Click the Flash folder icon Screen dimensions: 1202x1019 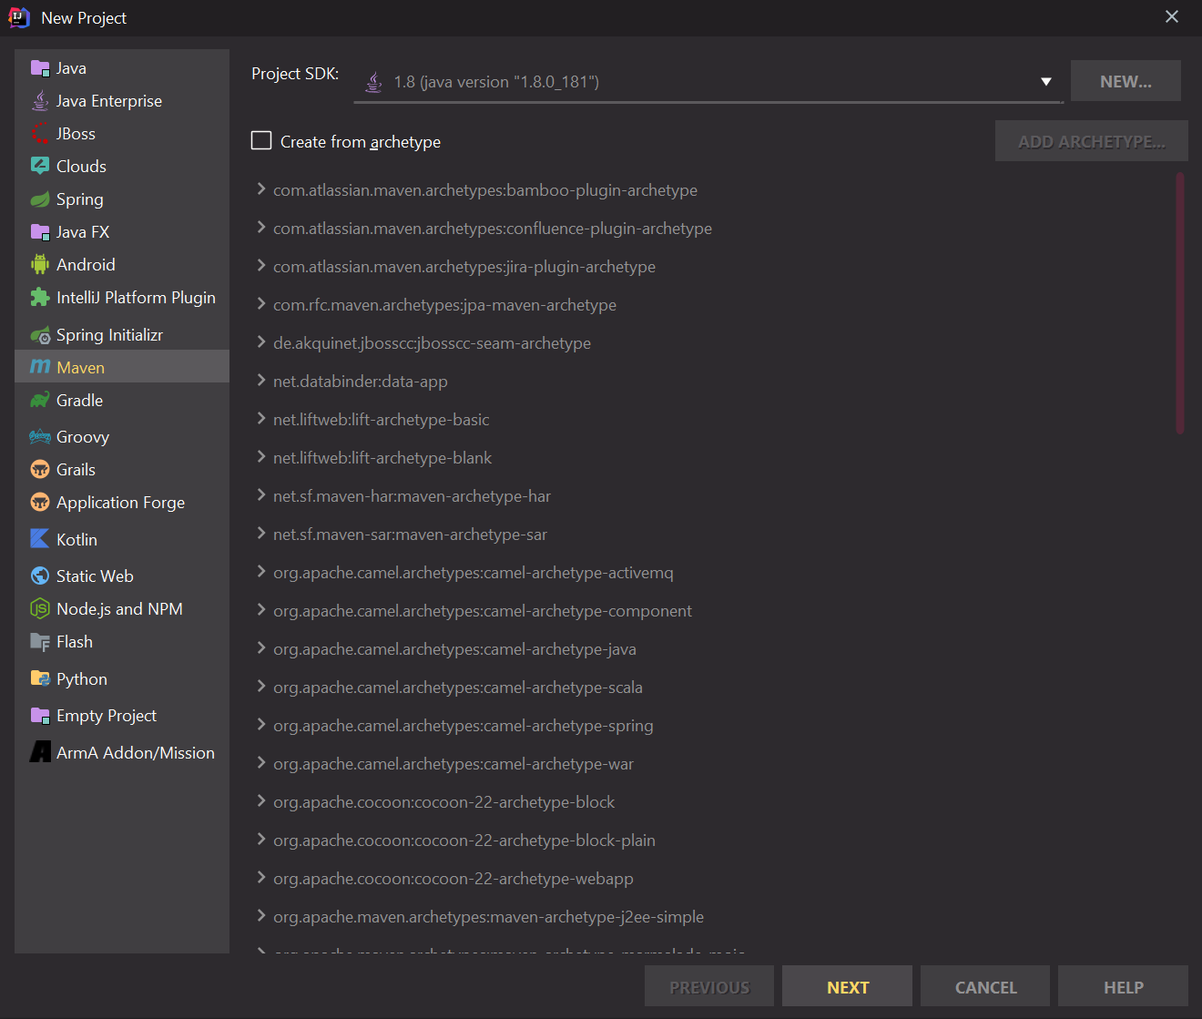pyautogui.click(x=40, y=642)
